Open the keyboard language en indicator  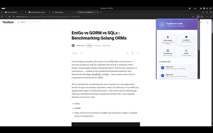195,9
